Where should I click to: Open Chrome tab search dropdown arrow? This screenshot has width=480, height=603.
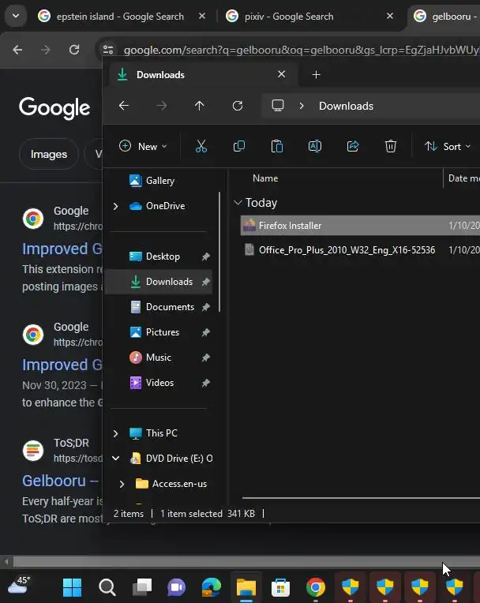[x=16, y=16]
